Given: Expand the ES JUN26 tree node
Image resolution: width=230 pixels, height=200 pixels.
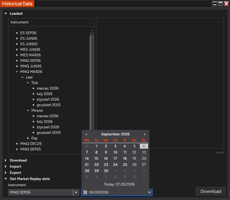Looking at the screenshot, I should pyautogui.click(x=17, y=38).
